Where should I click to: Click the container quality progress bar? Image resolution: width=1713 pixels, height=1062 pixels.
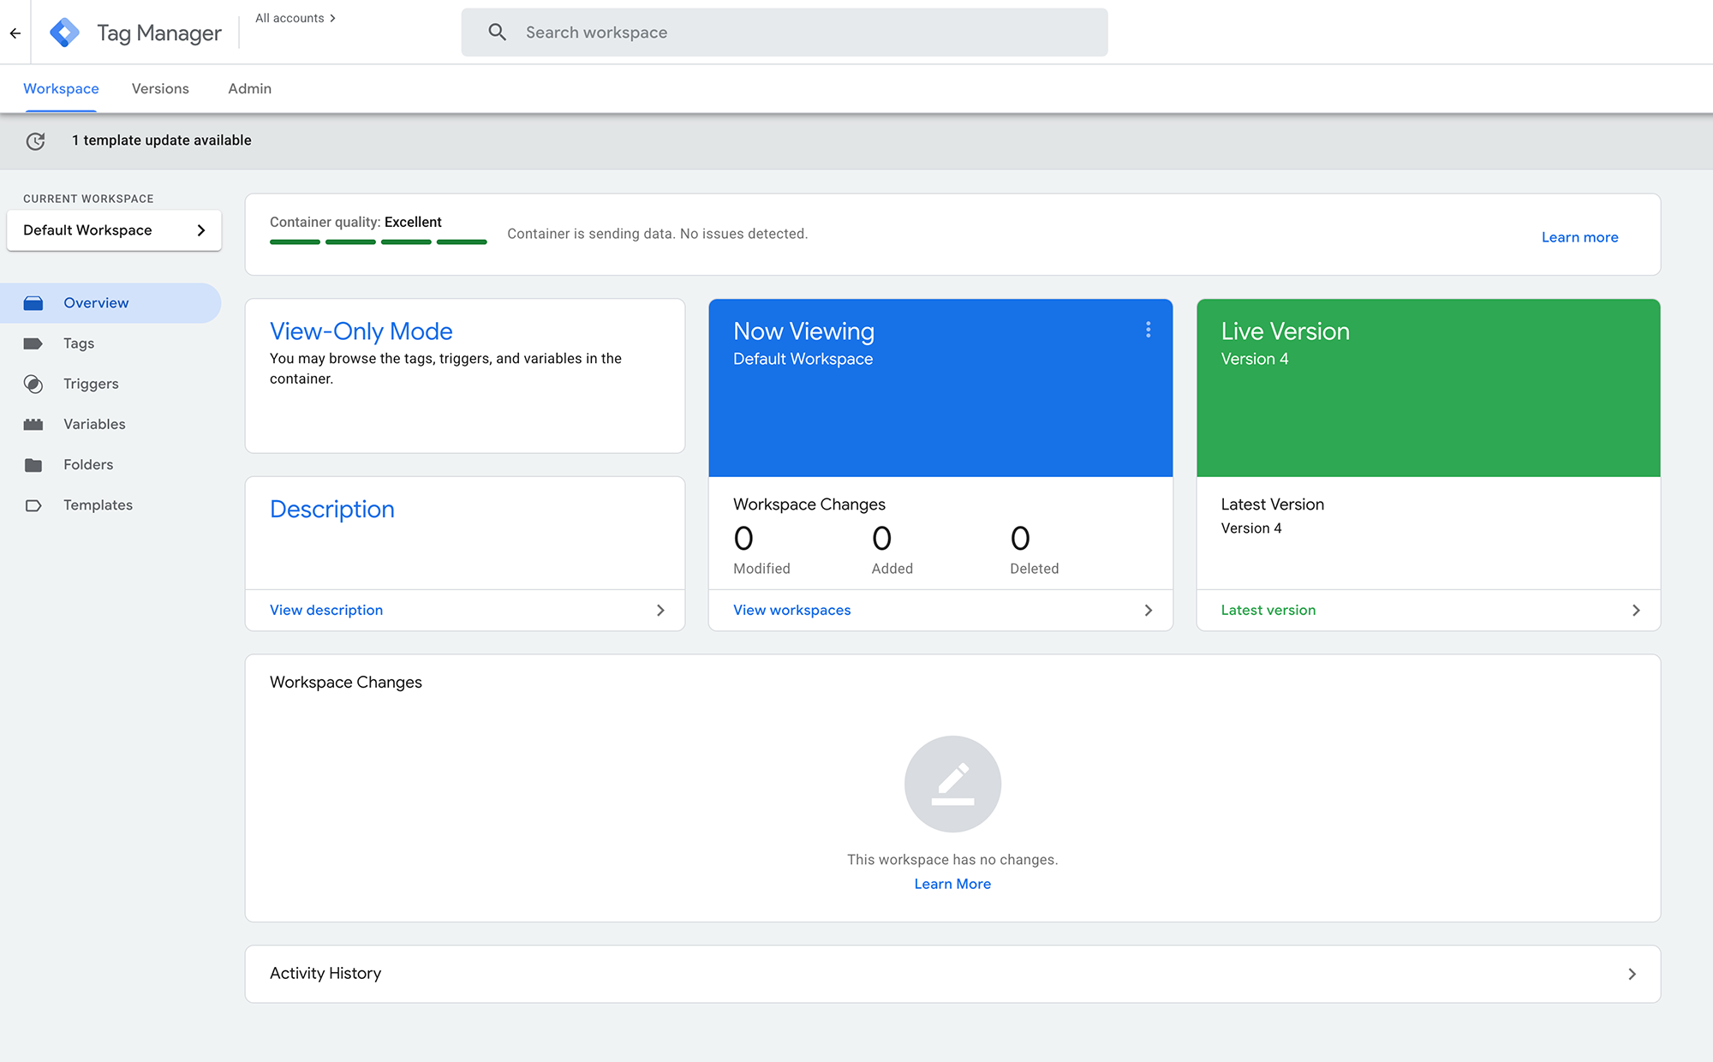(379, 242)
